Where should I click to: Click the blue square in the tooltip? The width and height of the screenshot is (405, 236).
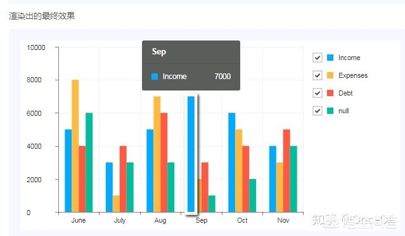tap(155, 77)
